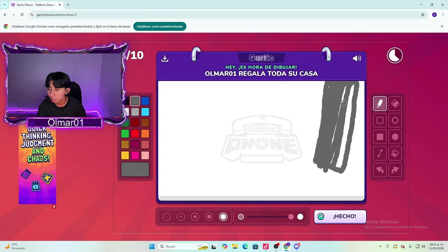Choose the smallest brush size
The width and height of the screenshot is (448, 252).
pyautogui.click(x=167, y=217)
